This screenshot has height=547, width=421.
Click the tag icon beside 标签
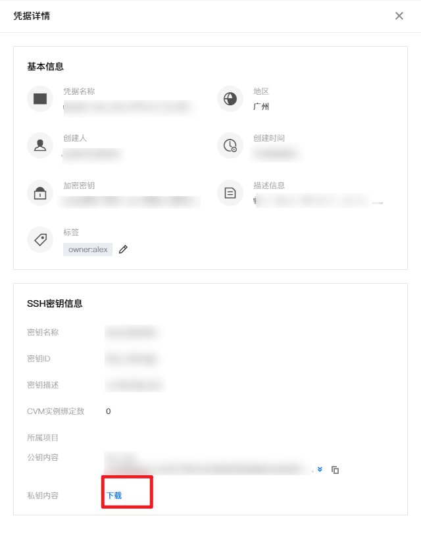click(x=40, y=240)
